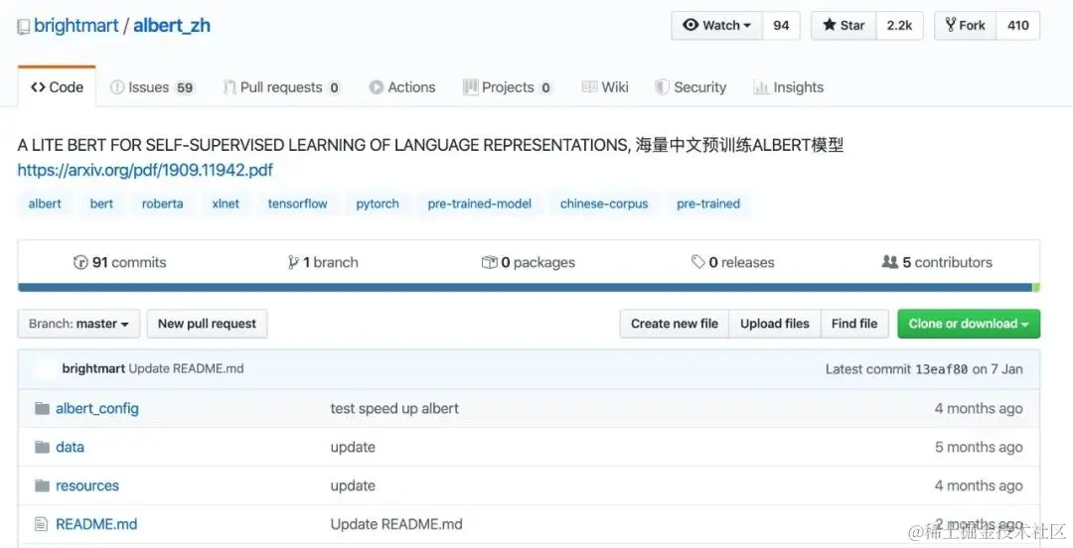1073x548 pixels.
Task: Open commit hash 13eaf80
Action: [x=942, y=369]
